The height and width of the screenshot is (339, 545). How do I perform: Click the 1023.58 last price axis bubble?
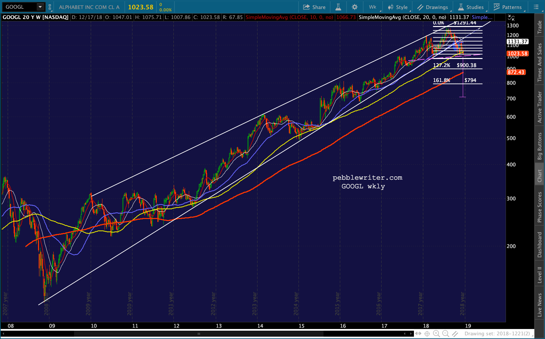click(x=518, y=54)
